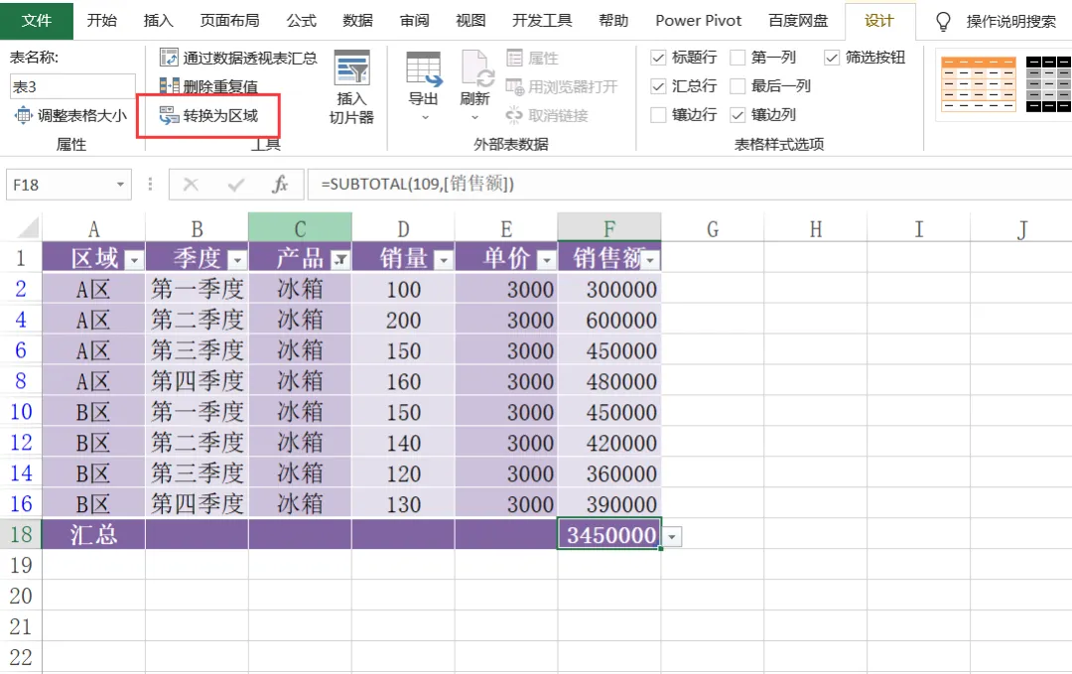Viewport: 1072px width, 674px height.
Task: Click the formula bar with SUBTOTAL formula
Action: click(x=689, y=185)
